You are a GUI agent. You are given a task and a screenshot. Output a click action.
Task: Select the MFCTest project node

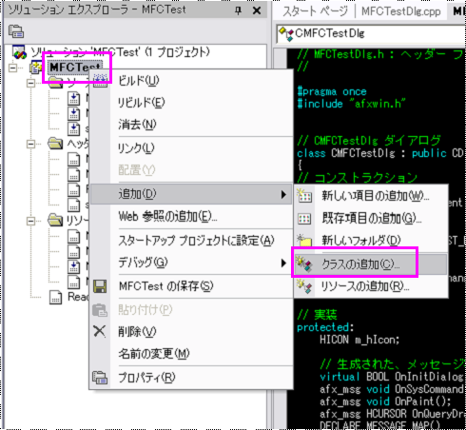click(75, 68)
